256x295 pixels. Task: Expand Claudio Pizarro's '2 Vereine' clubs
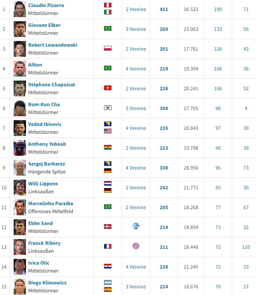coord(136,9)
